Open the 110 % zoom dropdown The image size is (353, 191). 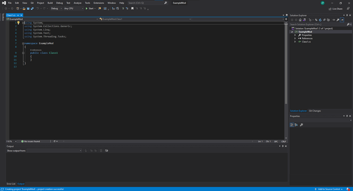(x=11, y=141)
